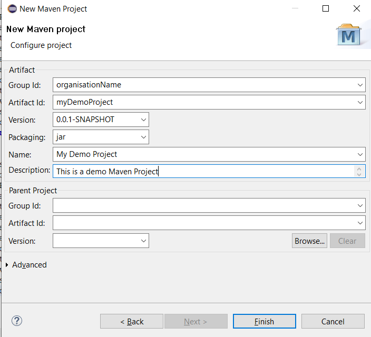Open the Name field dropdown arrow

pyautogui.click(x=360, y=154)
